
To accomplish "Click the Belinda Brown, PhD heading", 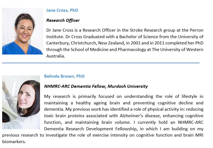I will [x=64, y=76].
